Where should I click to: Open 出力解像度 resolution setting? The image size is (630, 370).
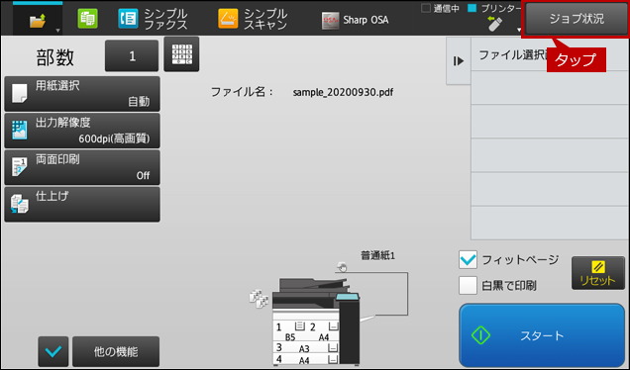[82, 131]
